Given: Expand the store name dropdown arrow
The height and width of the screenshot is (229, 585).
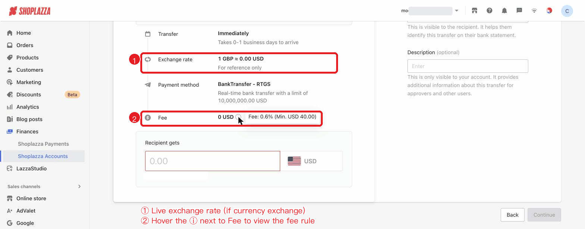Looking at the screenshot, I should pos(457,11).
